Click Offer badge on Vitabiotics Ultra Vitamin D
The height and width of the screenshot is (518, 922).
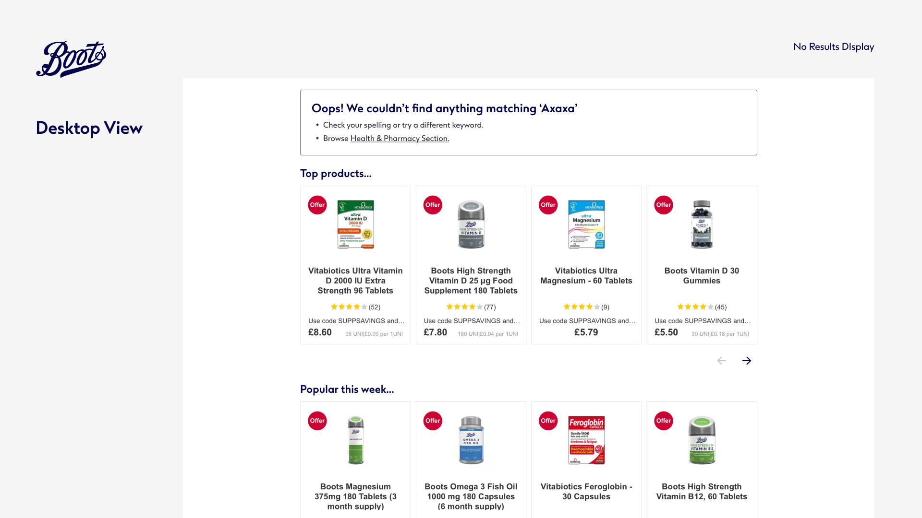317,205
